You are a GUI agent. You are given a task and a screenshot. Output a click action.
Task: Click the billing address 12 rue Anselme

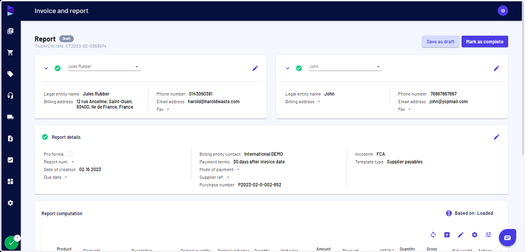(x=105, y=104)
